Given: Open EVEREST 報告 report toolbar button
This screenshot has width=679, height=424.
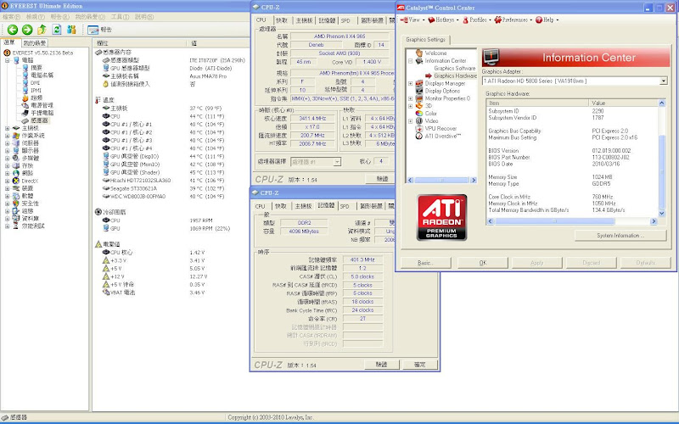Looking at the screenshot, I should [99, 30].
